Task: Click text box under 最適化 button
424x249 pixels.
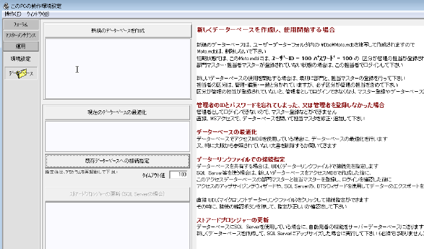Action: [x=117, y=136]
